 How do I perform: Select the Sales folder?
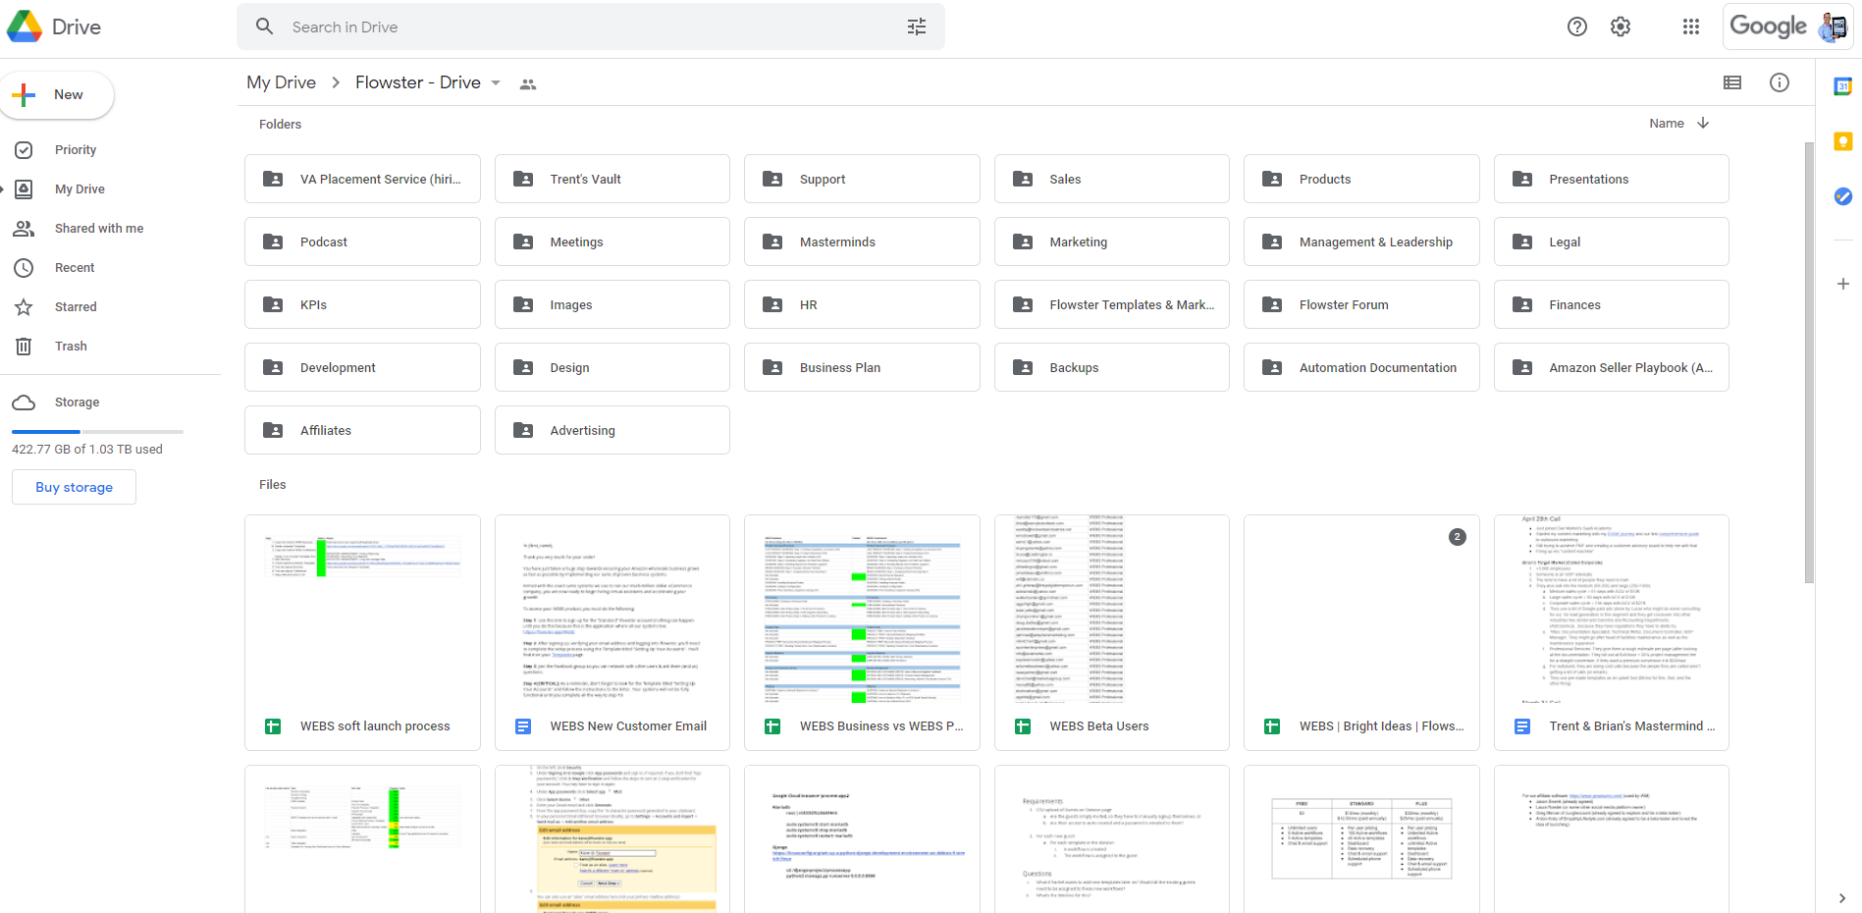(x=1111, y=179)
